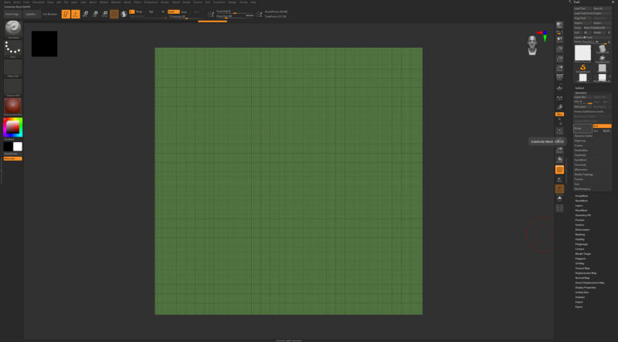Activate the Edit mode button
618x342 pixels.
pyautogui.click(x=66, y=14)
